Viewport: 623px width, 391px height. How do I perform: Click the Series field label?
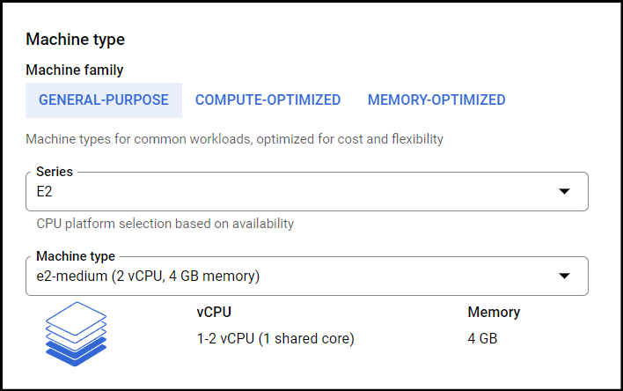[x=55, y=172]
